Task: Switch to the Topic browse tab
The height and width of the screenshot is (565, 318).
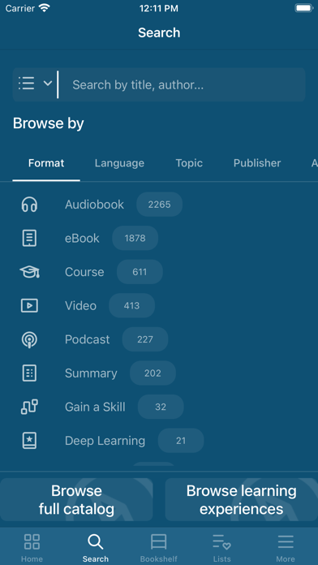Action: pyautogui.click(x=189, y=163)
